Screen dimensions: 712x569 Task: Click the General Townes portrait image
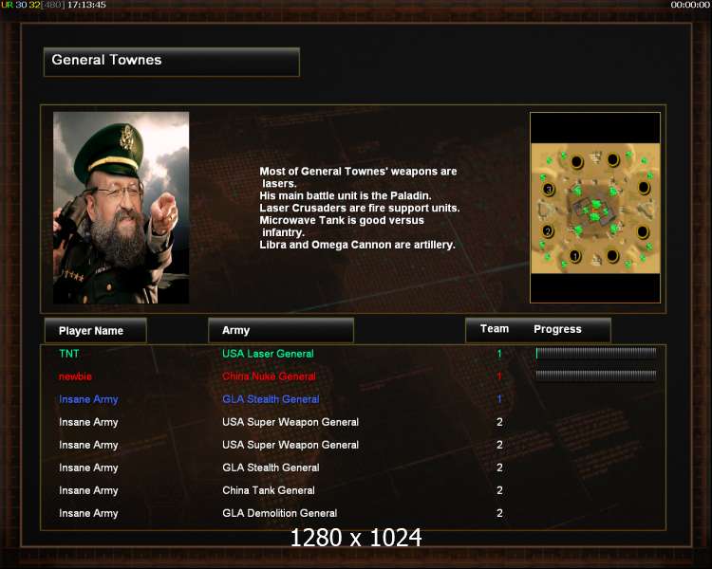[x=122, y=208]
